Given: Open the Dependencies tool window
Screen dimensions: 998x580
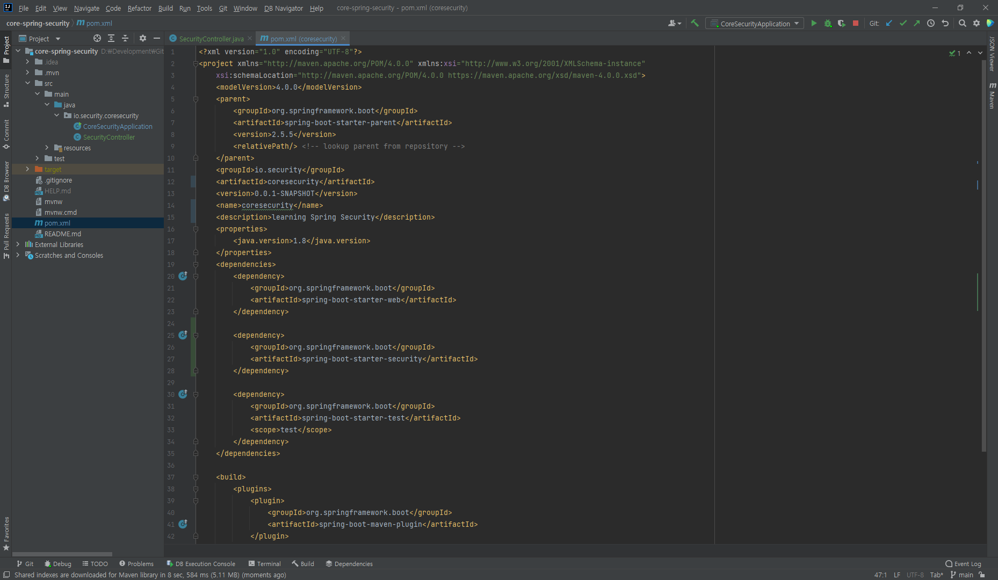Looking at the screenshot, I should 349,564.
